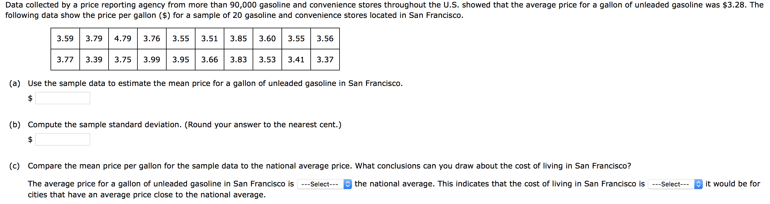This screenshot has width=770, height=204.
Task: Select the table cell showing 3.41
Action: click(x=296, y=60)
